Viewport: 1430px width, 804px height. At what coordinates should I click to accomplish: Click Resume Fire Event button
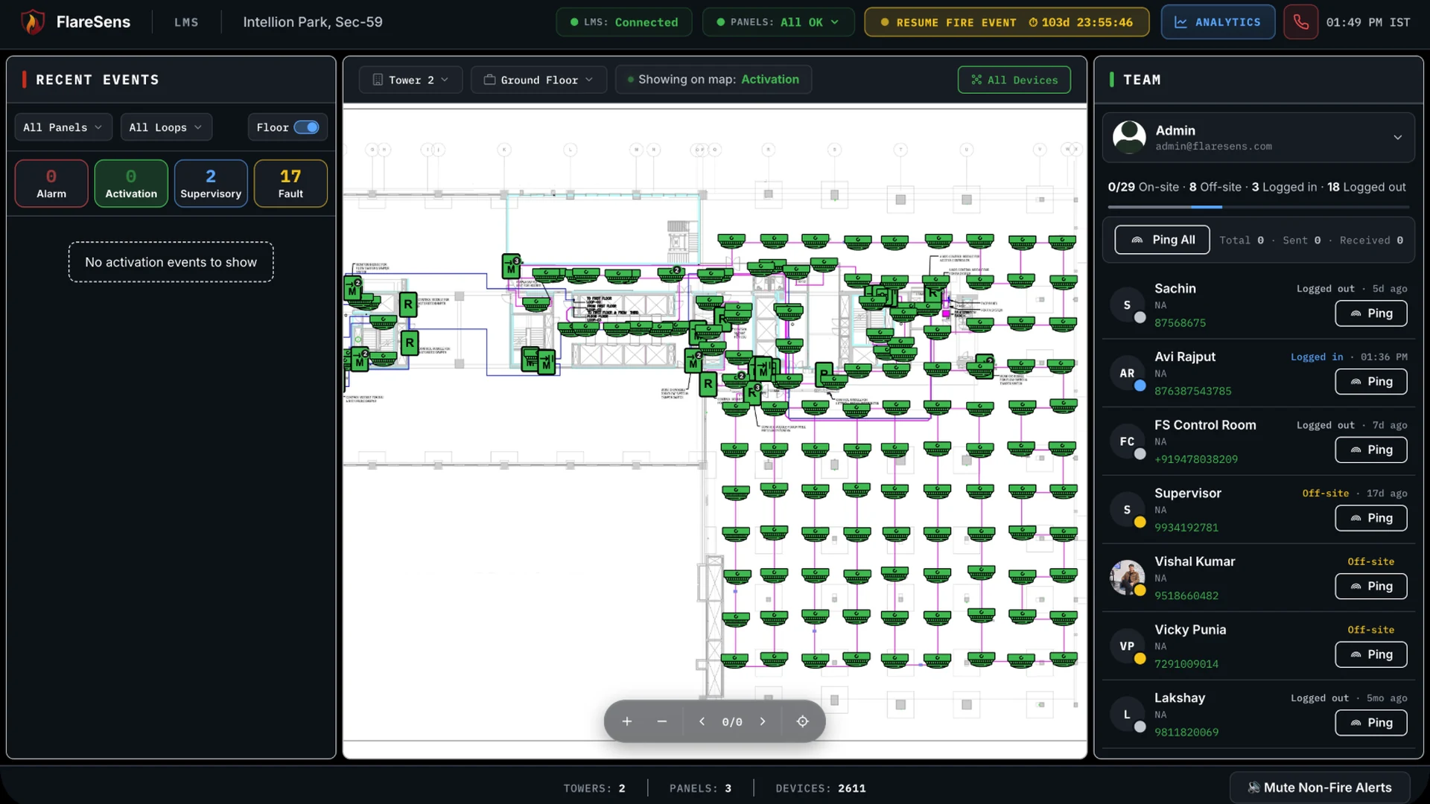[x=1006, y=22]
